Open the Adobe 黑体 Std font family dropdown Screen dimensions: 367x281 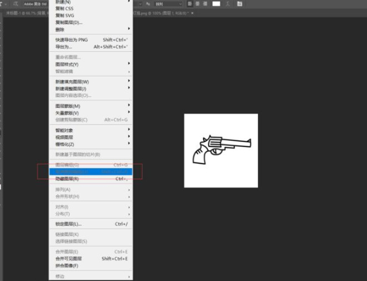35,4
